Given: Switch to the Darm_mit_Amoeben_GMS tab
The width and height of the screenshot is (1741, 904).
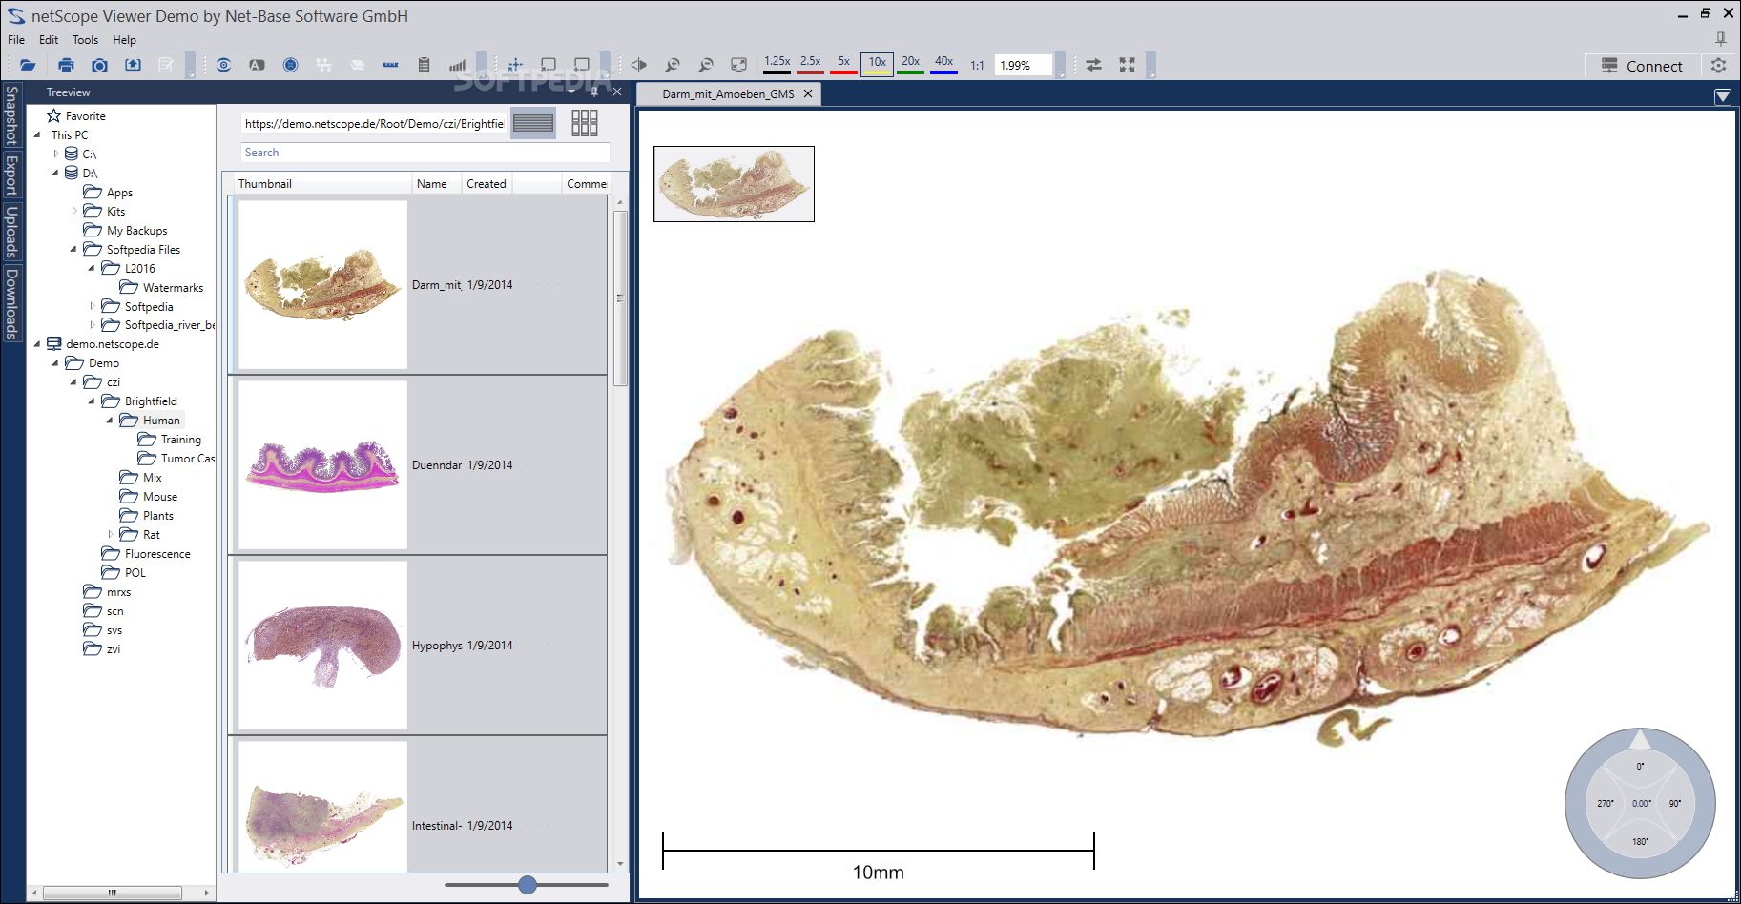Looking at the screenshot, I should 728,93.
